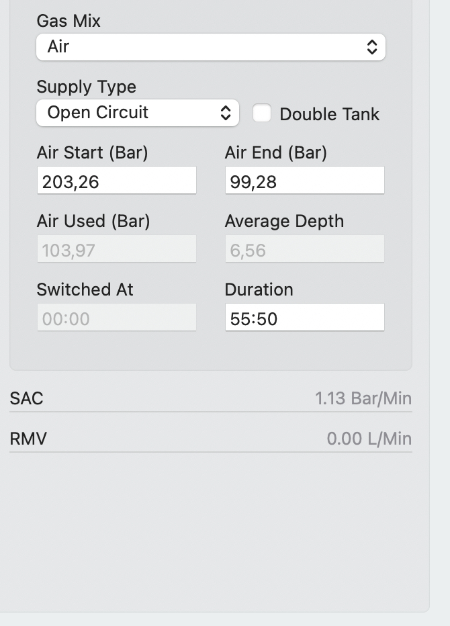Click the Gas Mix label
This screenshot has width=450, height=626.
click(x=69, y=21)
